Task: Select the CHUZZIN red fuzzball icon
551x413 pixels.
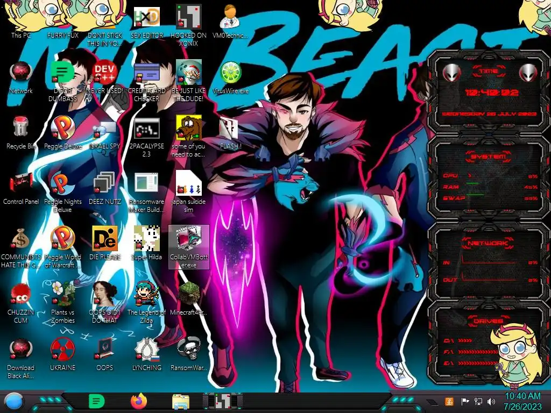Action: [21, 303]
